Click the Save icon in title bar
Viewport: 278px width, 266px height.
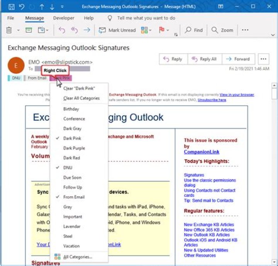coord(12,7)
